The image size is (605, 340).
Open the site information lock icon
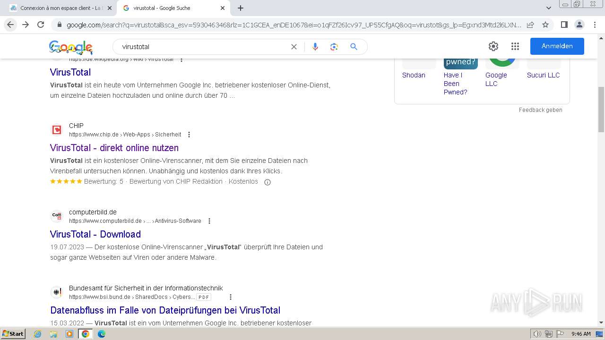60,25
